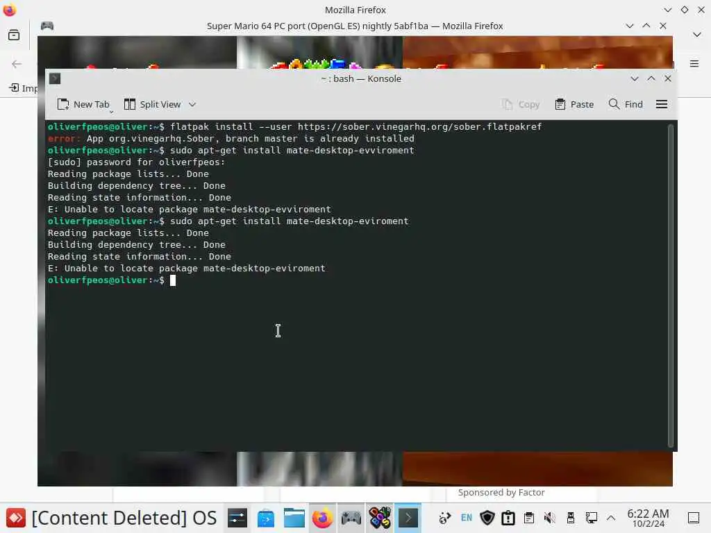Click the muted volume tray icon
The image size is (711, 533).
pos(550,518)
